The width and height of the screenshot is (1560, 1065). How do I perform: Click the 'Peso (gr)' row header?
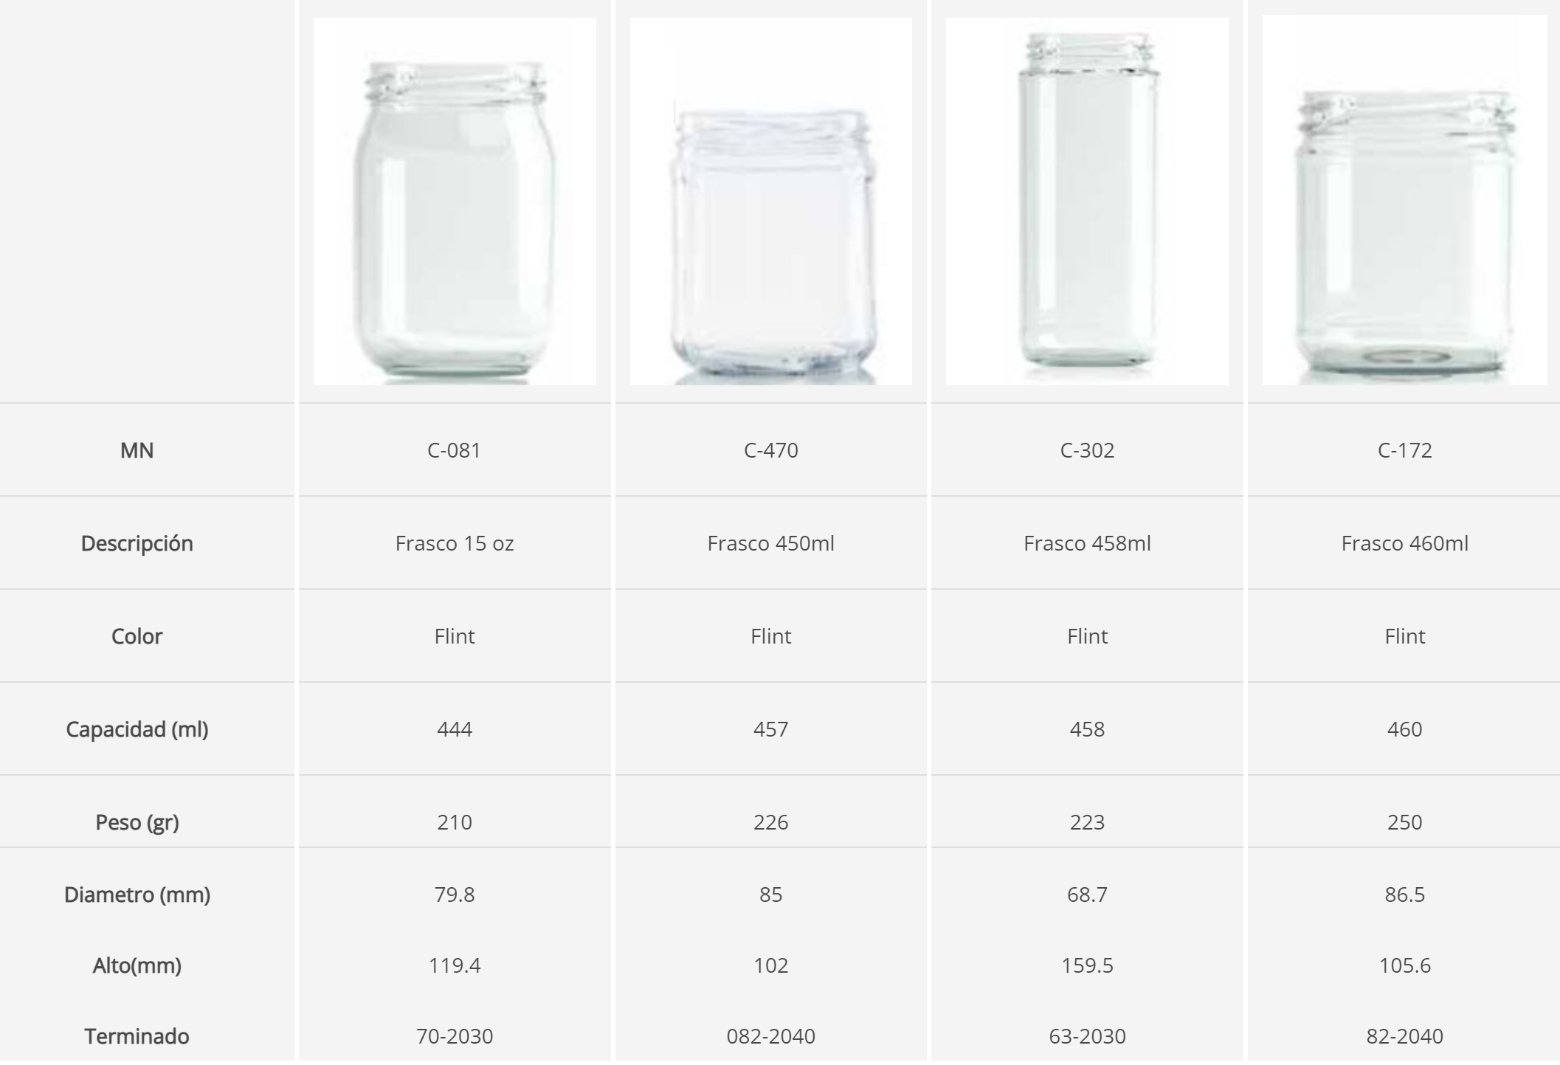pyautogui.click(x=137, y=822)
